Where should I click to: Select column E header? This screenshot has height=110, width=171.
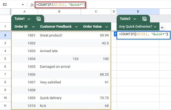pos(138,11)
